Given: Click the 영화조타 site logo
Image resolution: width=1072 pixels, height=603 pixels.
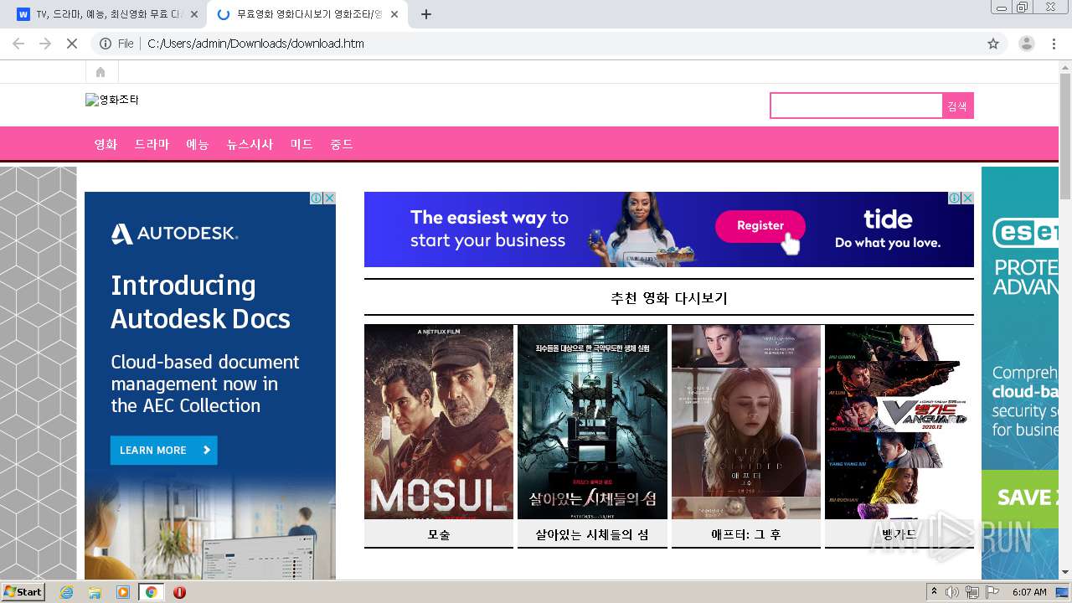Looking at the screenshot, I should [x=112, y=100].
